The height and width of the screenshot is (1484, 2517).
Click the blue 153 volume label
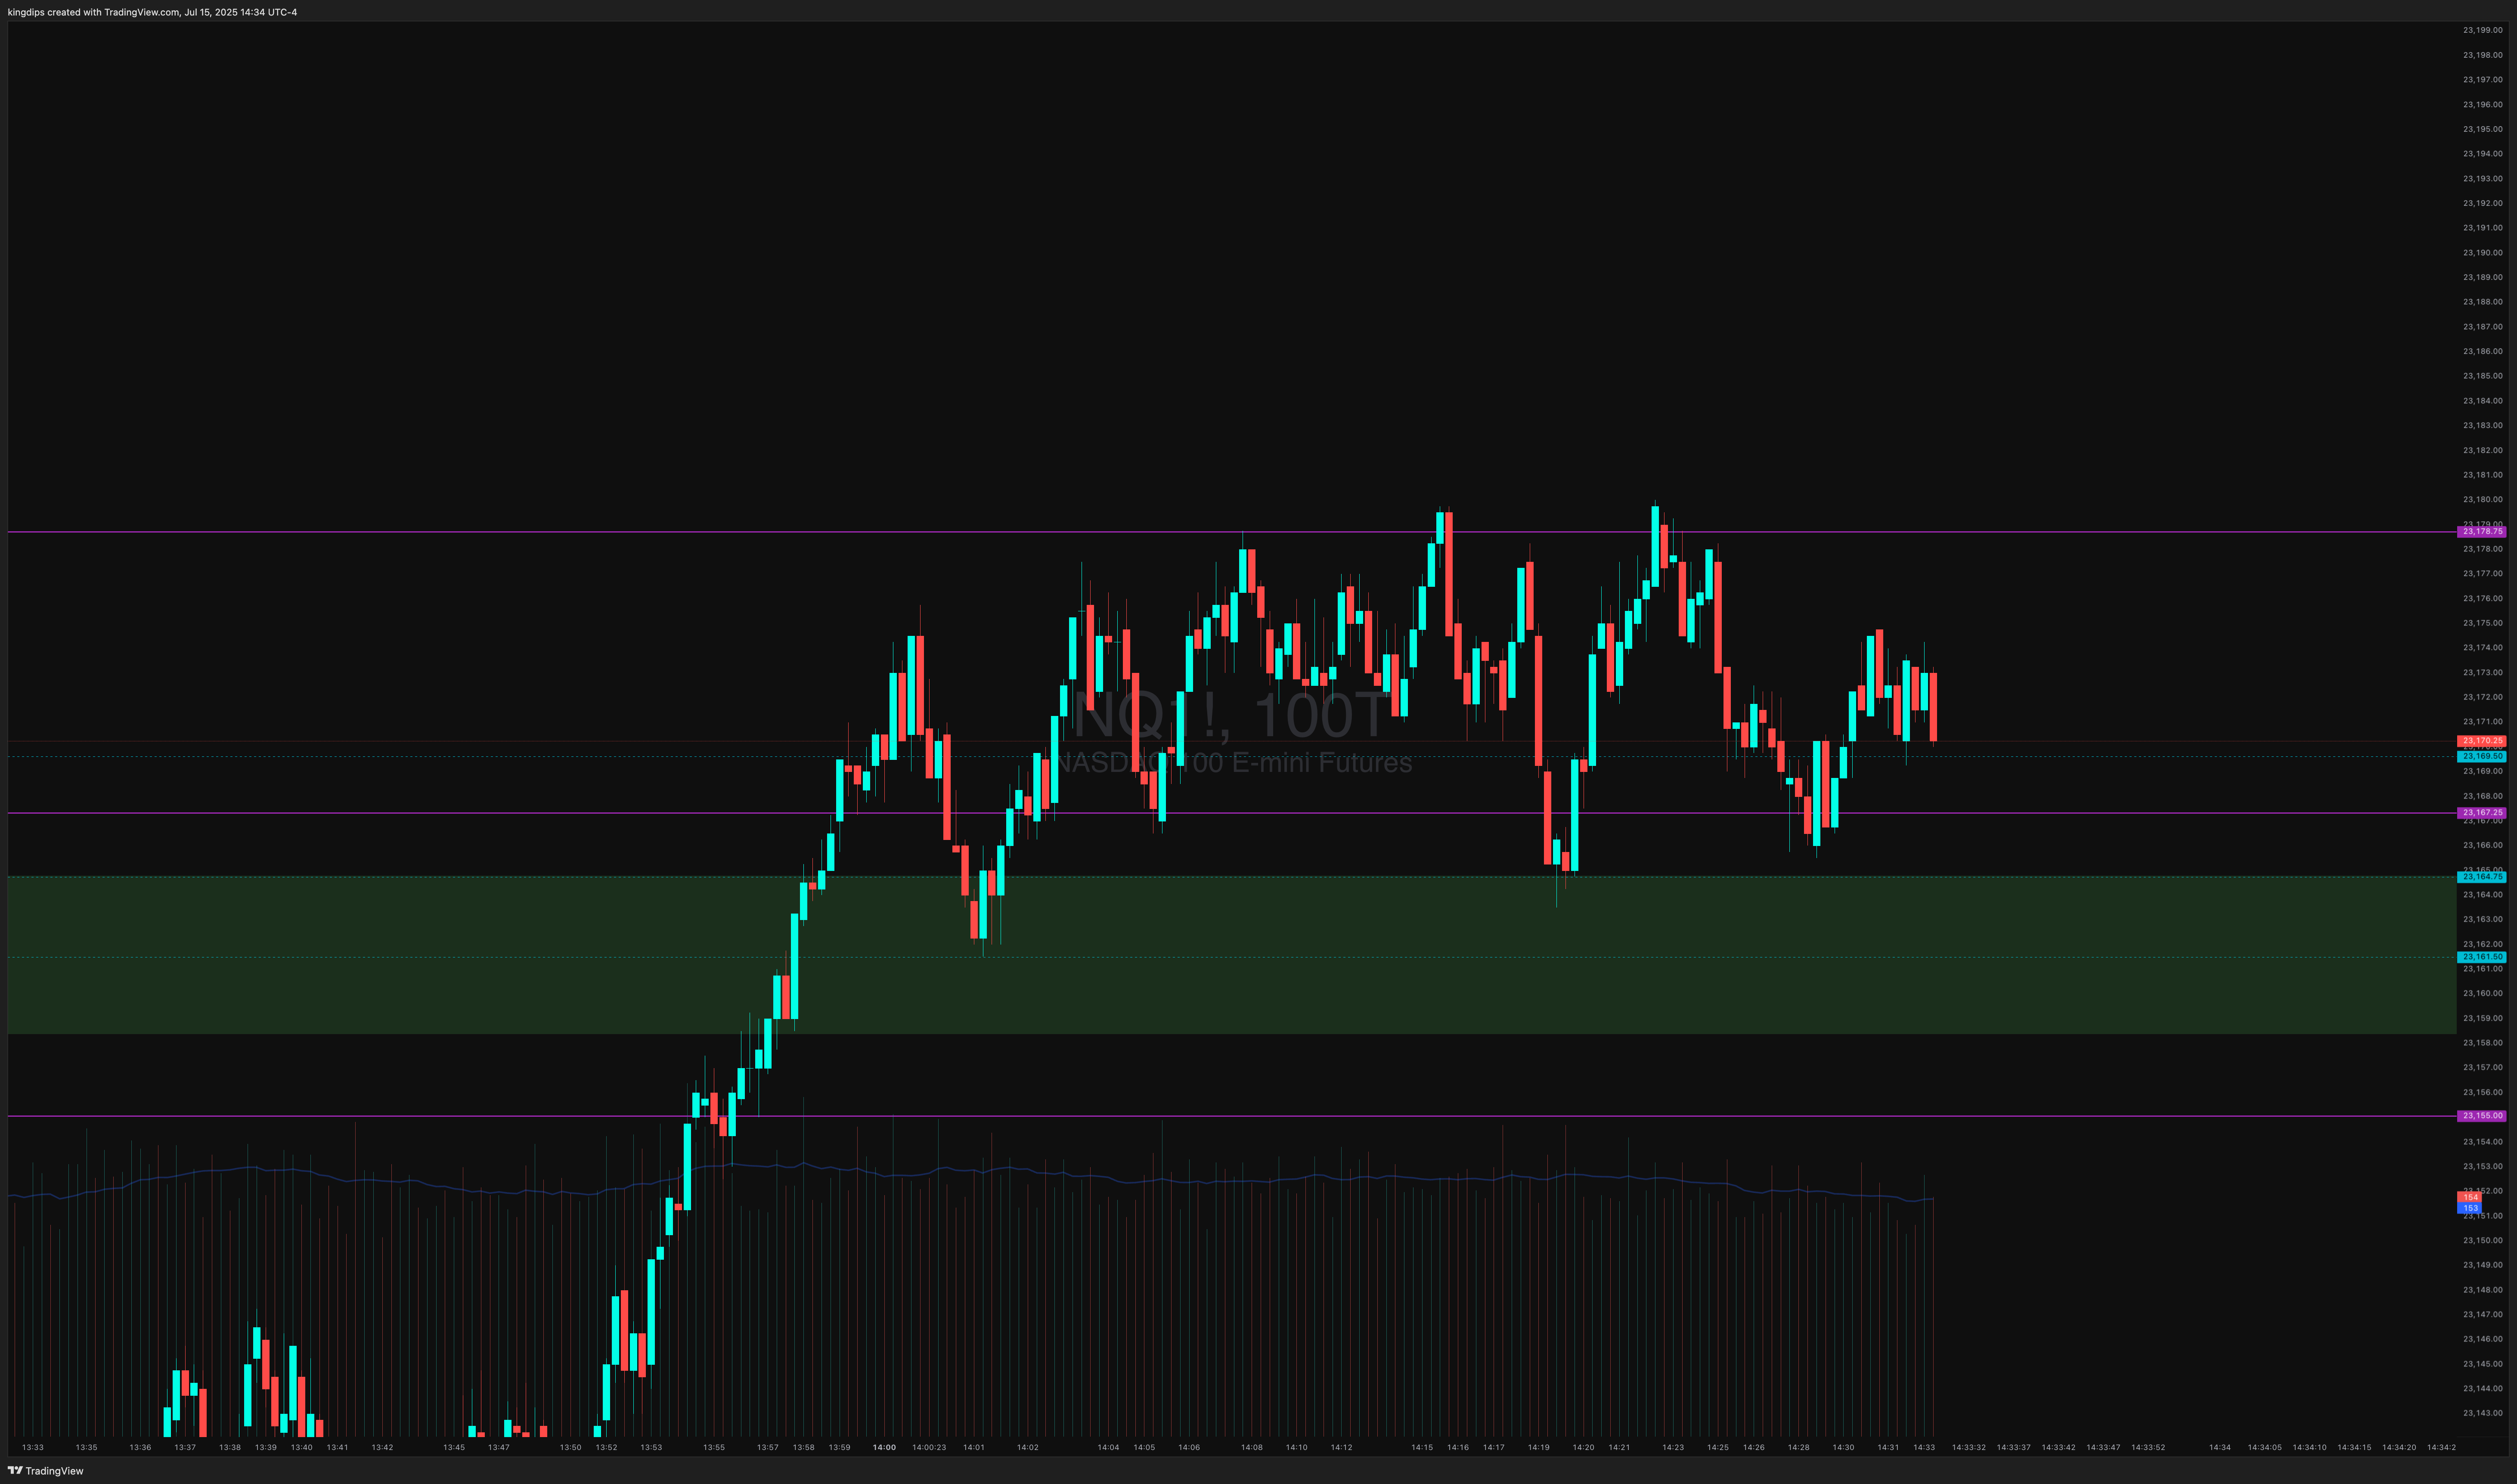coord(2470,1208)
